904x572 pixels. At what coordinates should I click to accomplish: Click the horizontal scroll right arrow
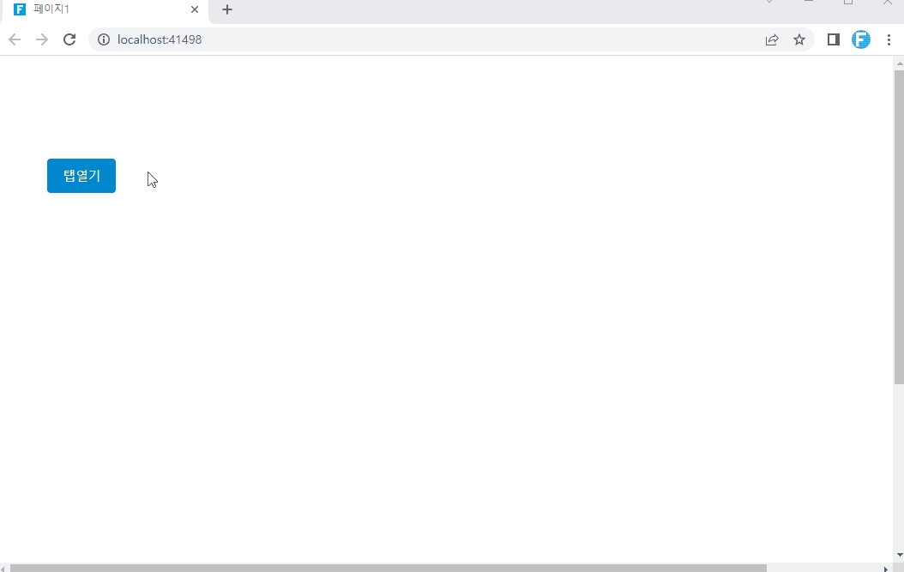(886, 568)
